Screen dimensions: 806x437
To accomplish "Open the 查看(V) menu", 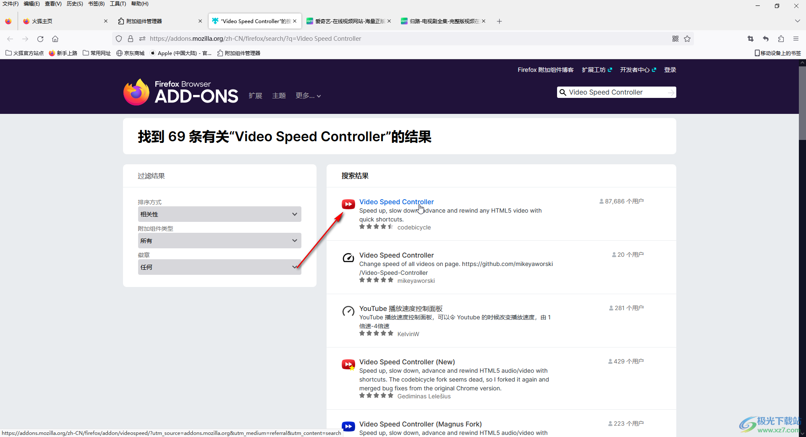I will [53, 4].
